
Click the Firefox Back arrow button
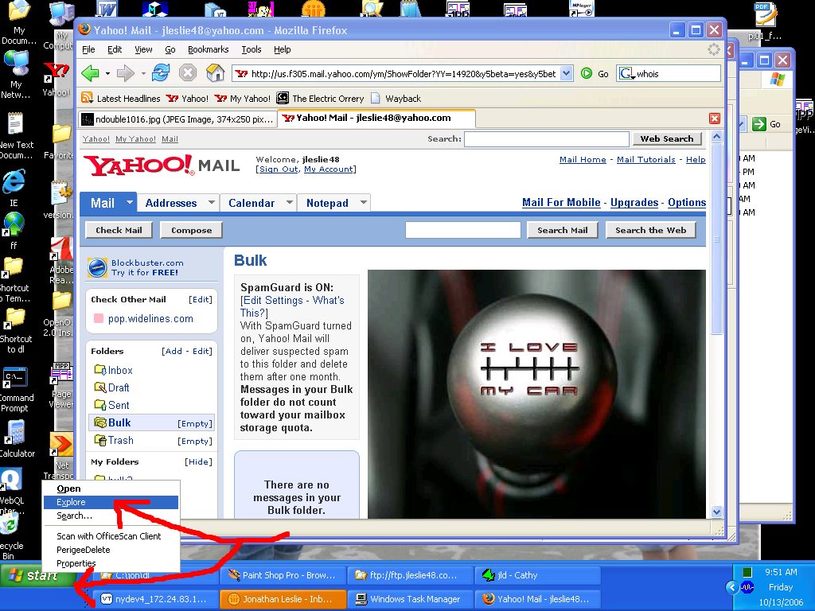[91, 73]
